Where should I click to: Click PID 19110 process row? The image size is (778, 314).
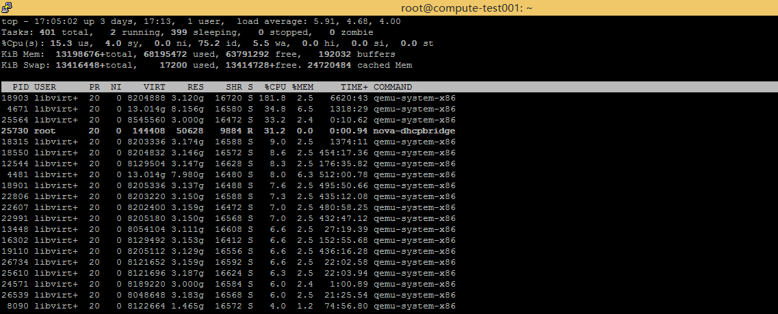point(229,251)
